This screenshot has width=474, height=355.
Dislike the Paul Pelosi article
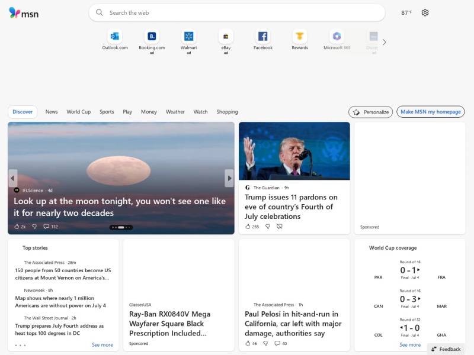265,343
